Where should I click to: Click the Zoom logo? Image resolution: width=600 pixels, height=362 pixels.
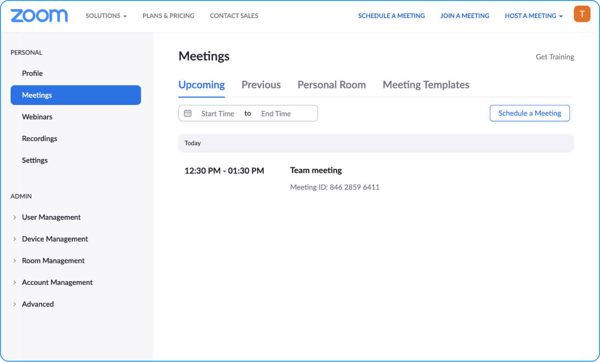(x=39, y=16)
